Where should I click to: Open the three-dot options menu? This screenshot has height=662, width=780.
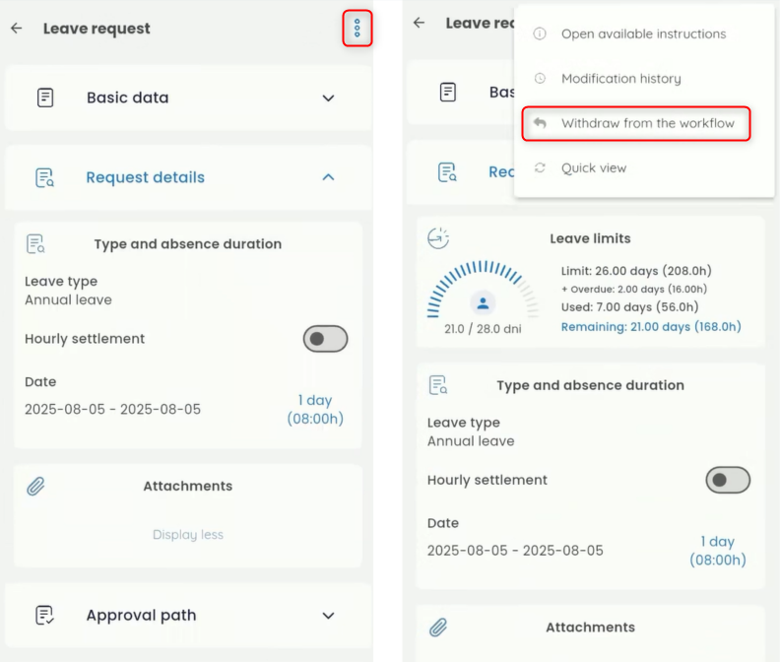coord(357,29)
